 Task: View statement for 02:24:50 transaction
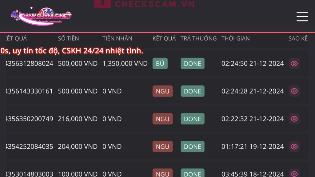(294, 64)
